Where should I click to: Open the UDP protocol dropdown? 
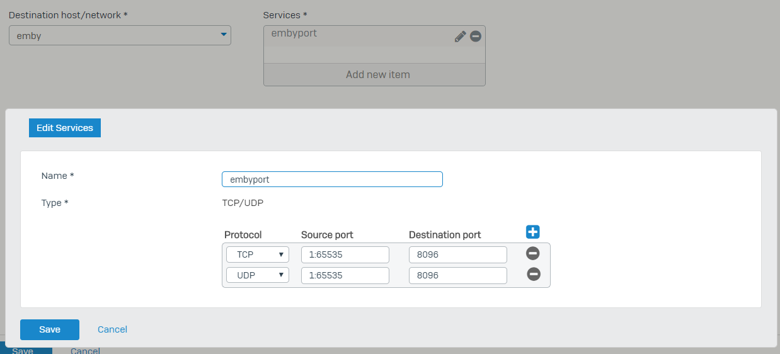[x=258, y=275]
